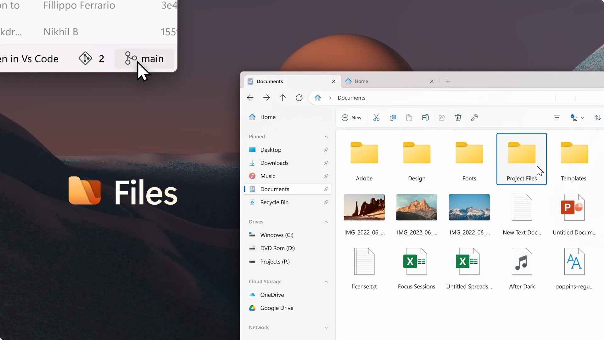The height and width of the screenshot is (340, 604).
Task: Delete using the trash icon
Action: tap(458, 117)
